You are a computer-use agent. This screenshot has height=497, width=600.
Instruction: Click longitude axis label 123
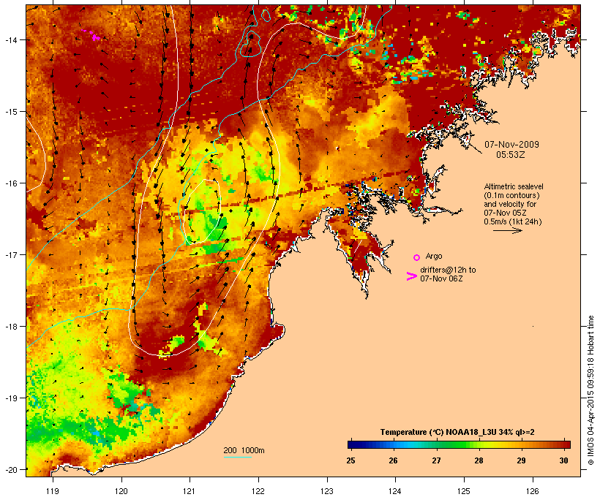[x=327, y=491]
